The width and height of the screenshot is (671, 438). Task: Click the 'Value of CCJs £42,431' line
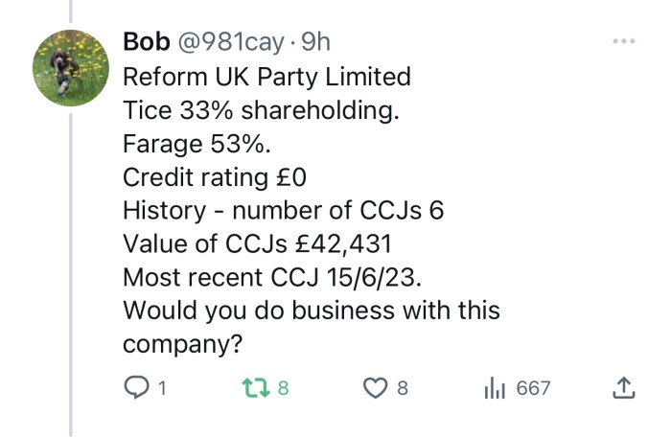click(257, 243)
